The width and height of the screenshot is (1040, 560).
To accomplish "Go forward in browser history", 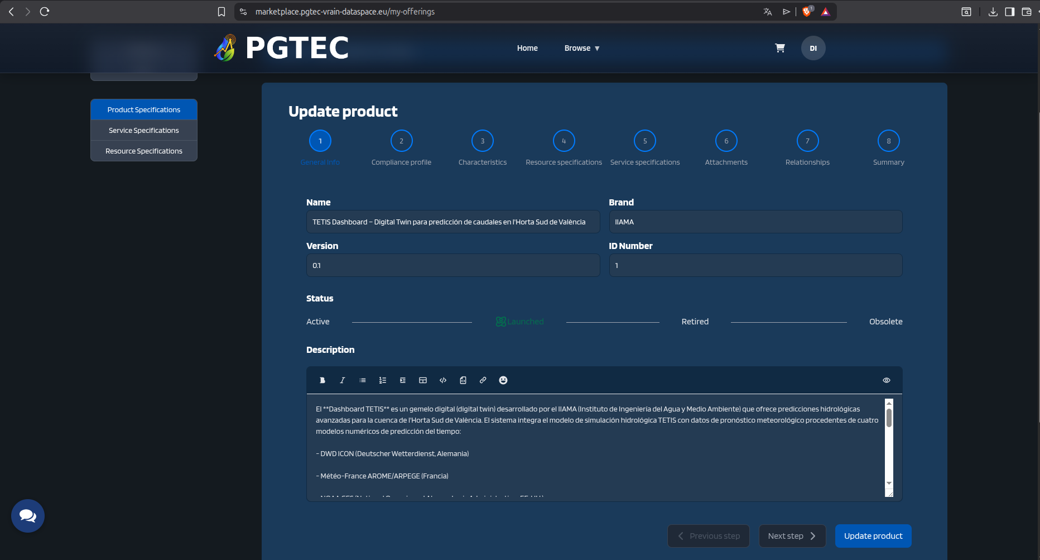I will point(27,11).
